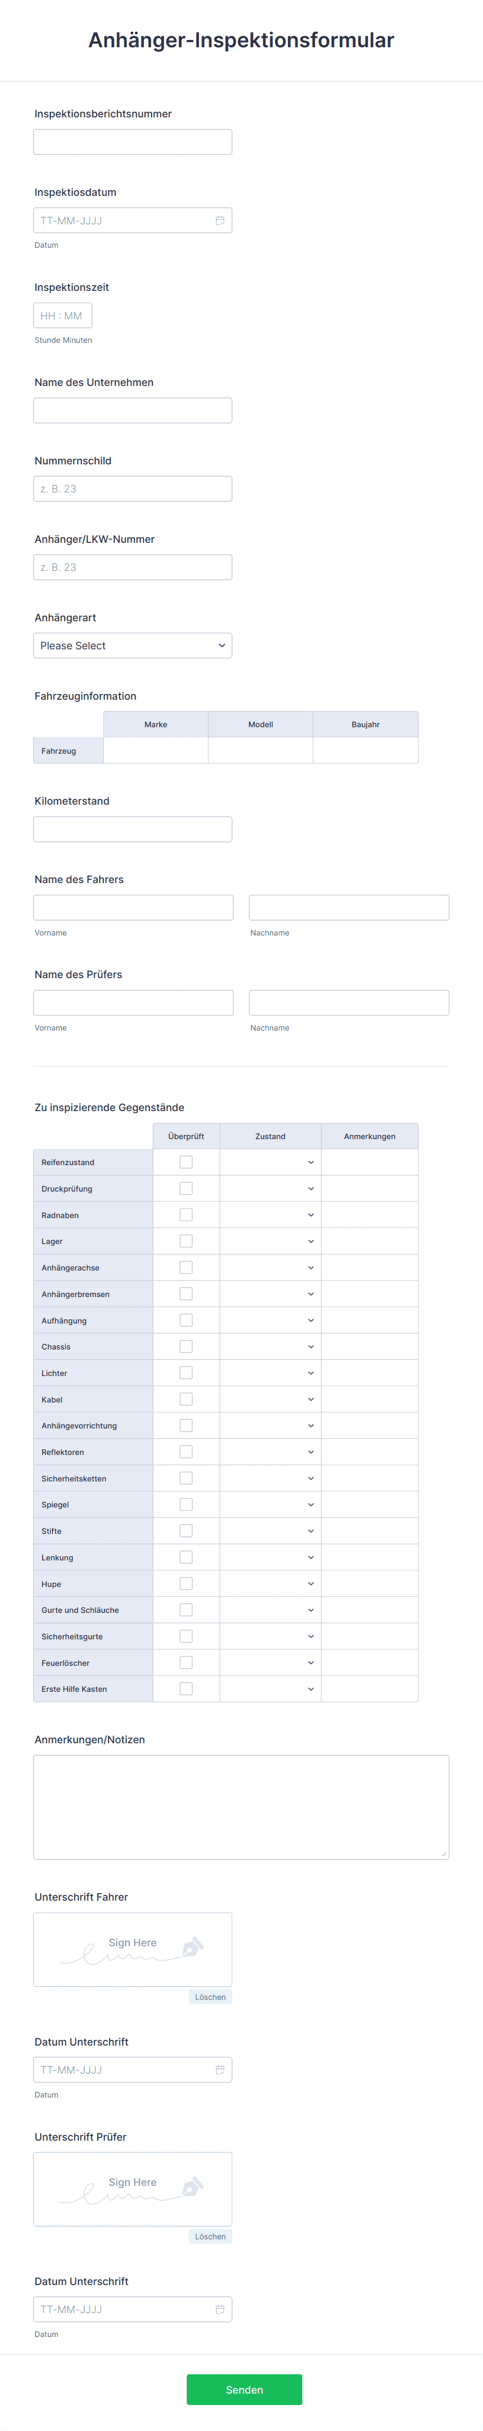483x2431 pixels.
Task: Click Löschen under Unterschrift Prüfer
Action: 210,2237
